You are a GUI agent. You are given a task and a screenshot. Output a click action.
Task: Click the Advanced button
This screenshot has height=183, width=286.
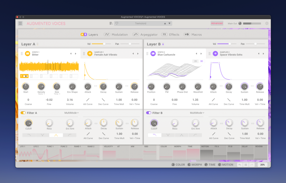[x=217, y=23]
